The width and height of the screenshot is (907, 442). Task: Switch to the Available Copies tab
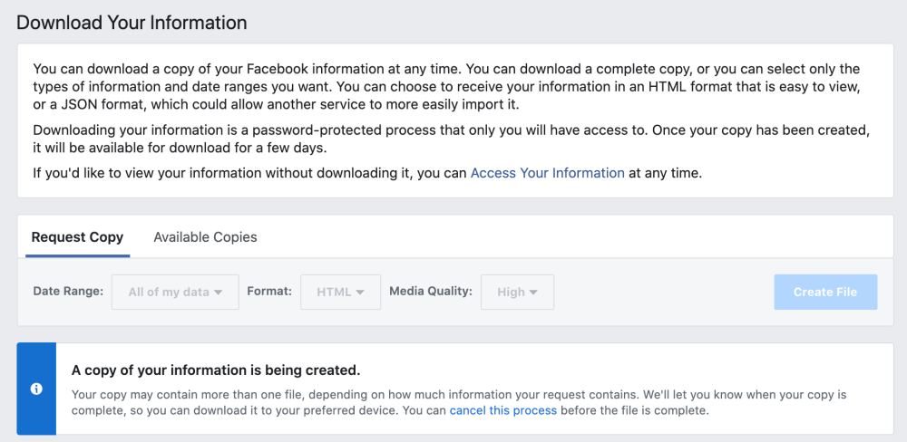click(205, 237)
